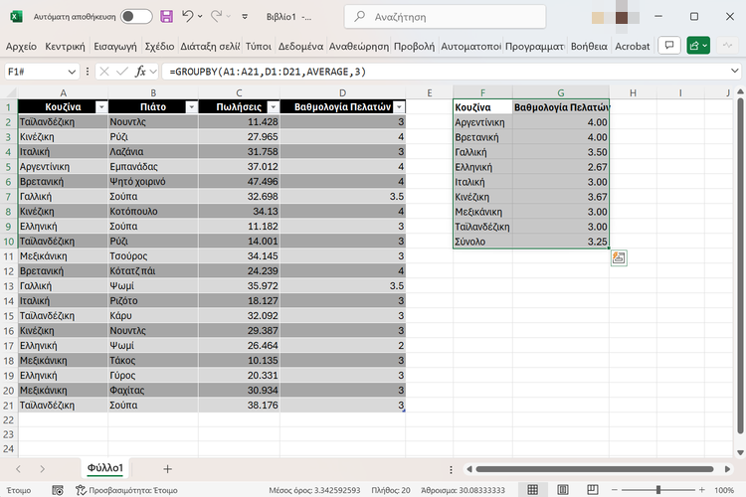Click the vertical scrollbar down arrow
746x497 pixels.
[740, 452]
